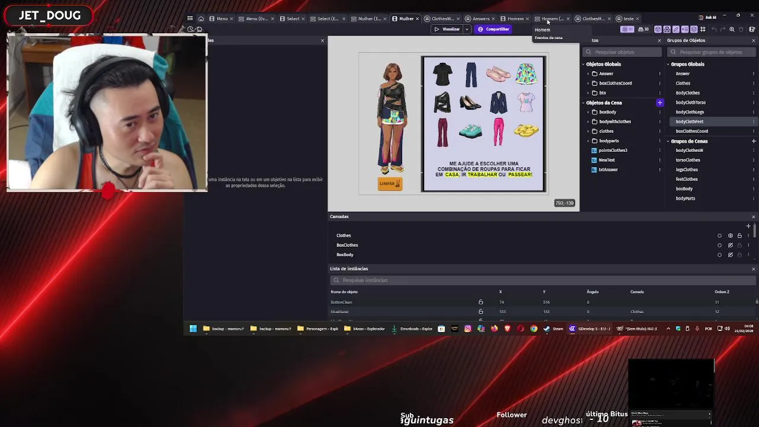759x427 pixels.
Task: Open the three-dot menu for bodyClothFeet group
Action: [754, 122]
